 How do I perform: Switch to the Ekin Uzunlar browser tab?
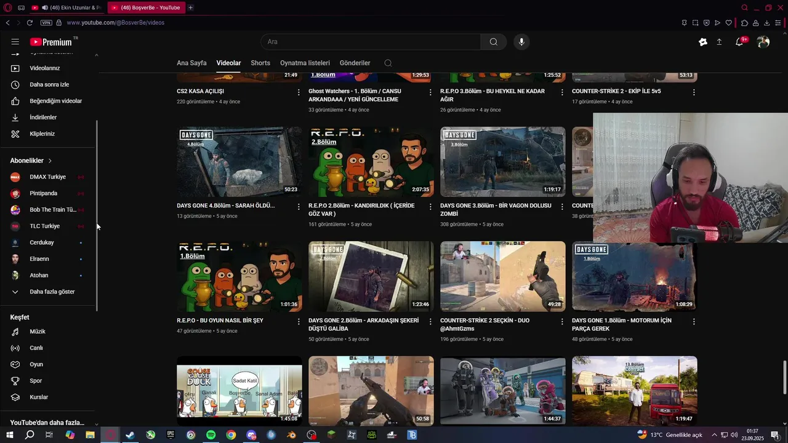click(x=67, y=7)
